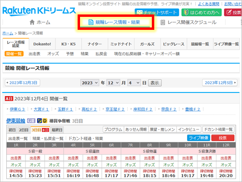Click the yellow D badge icon

pyautogui.click(x=45, y=121)
